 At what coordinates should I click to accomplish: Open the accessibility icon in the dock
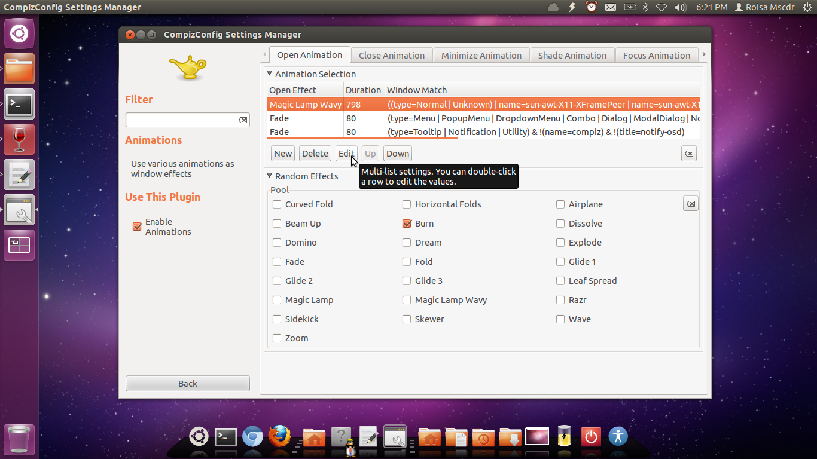[x=618, y=436]
